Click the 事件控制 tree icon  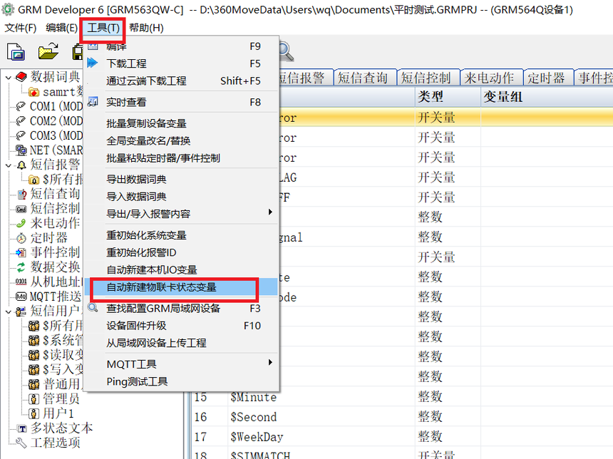tap(21, 252)
